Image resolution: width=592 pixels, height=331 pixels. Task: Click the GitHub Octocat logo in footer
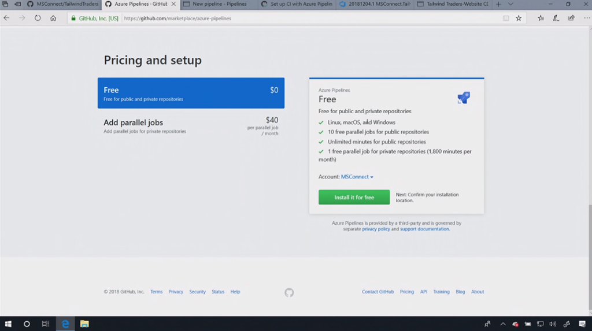point(289,292)
